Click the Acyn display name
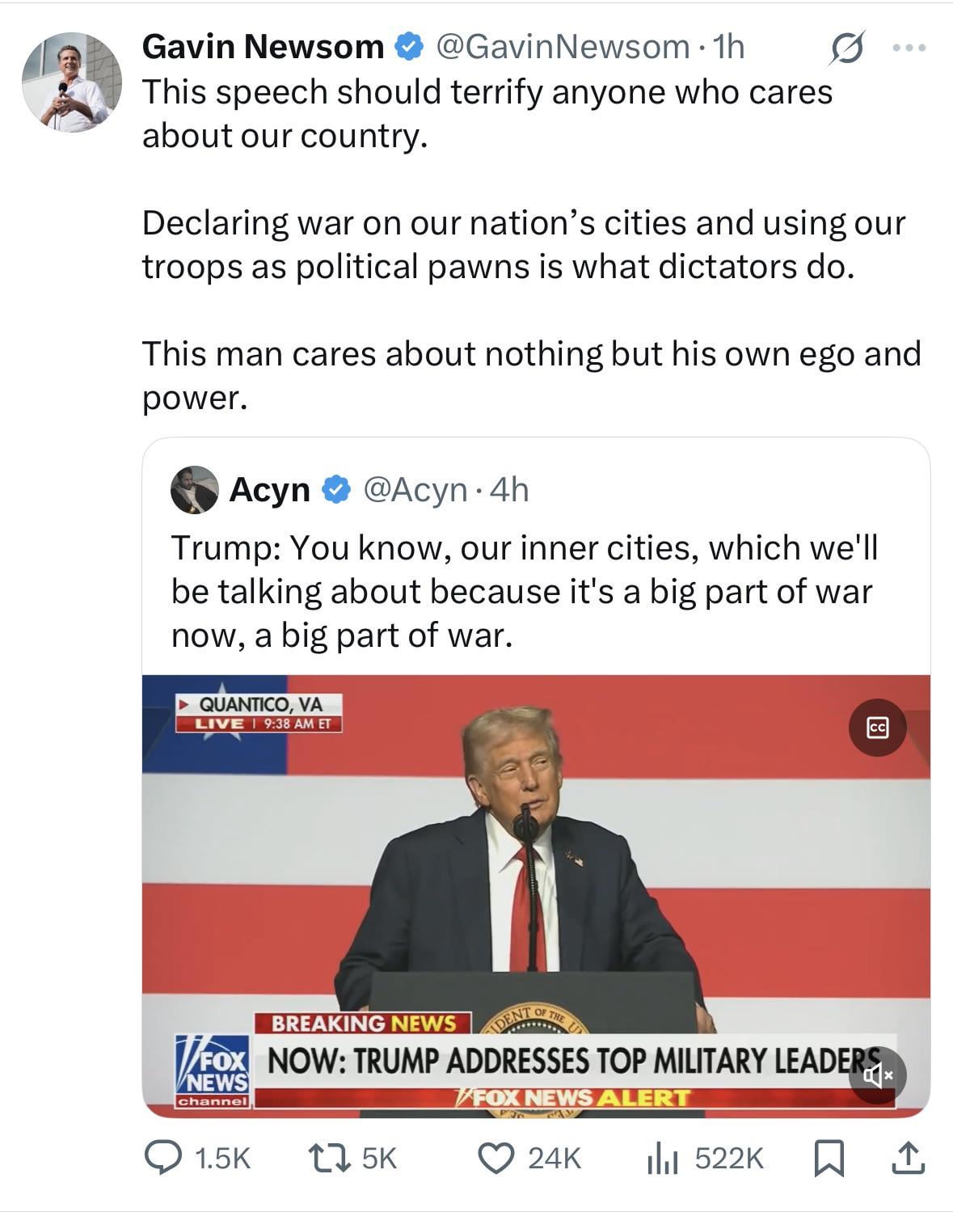This screenshot has height=1212, width=953. [x=269, y=490]
